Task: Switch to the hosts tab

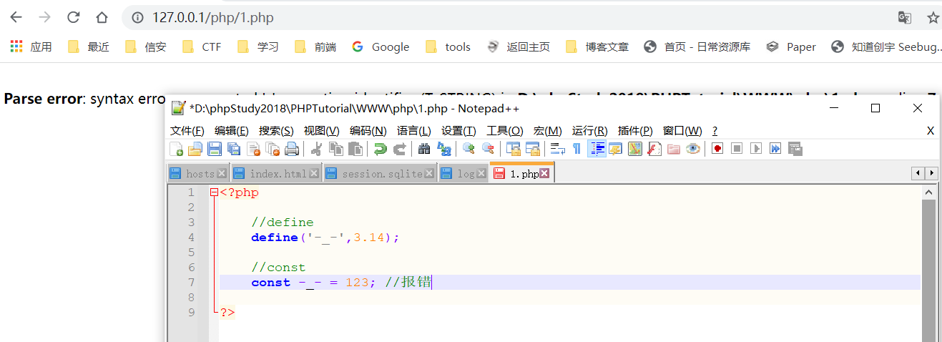Action: [x=200, y=173]
